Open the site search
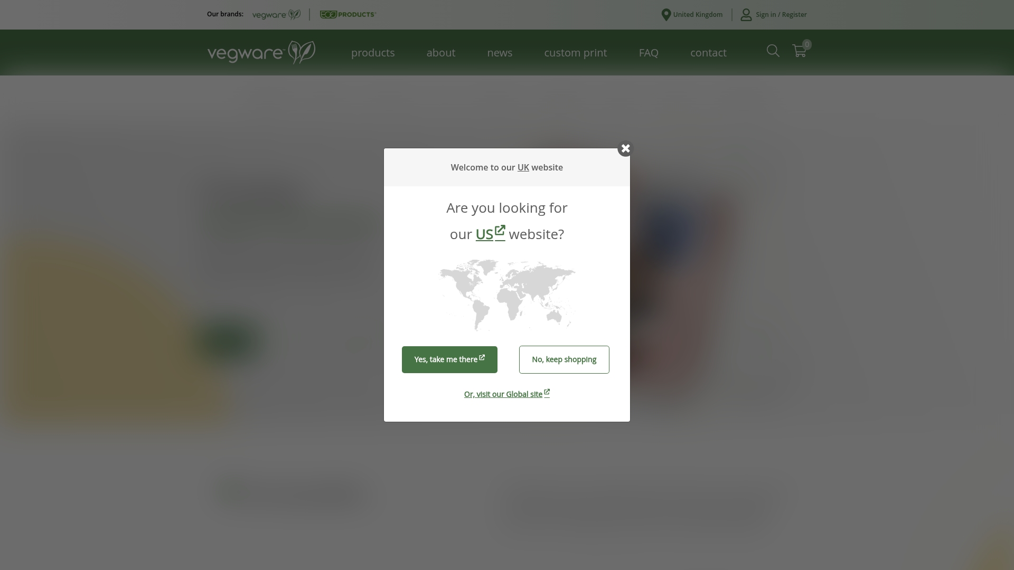1014x570 pixels. point(773,51)
